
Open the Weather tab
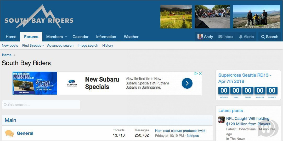pos(131,37)
